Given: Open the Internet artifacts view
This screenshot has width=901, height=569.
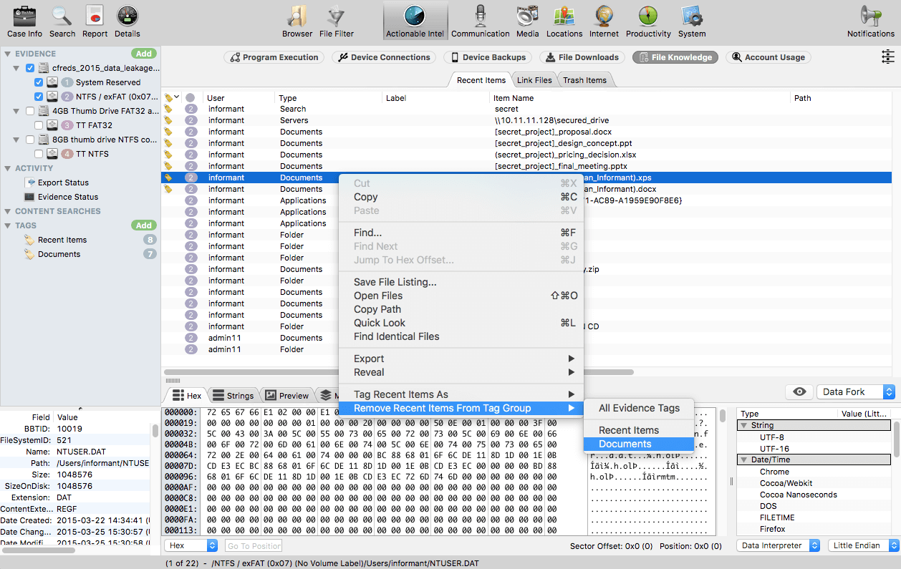Looking at the screenshot, I should (x=603, y=20).
